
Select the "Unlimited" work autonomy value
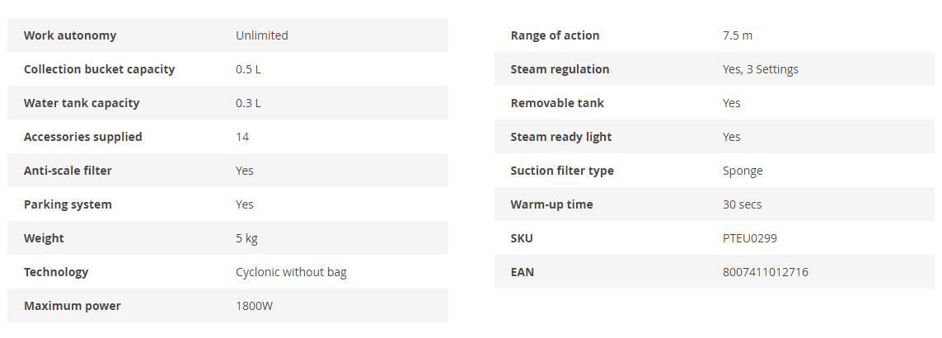261,35
